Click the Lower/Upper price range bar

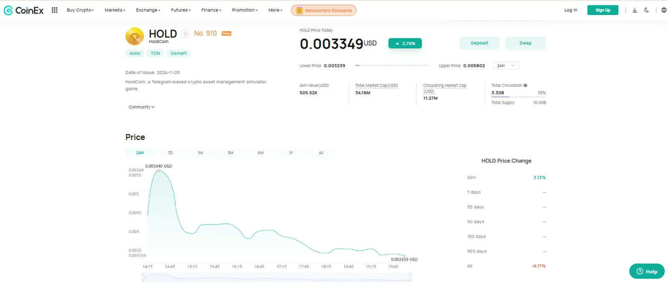(392, 65)
